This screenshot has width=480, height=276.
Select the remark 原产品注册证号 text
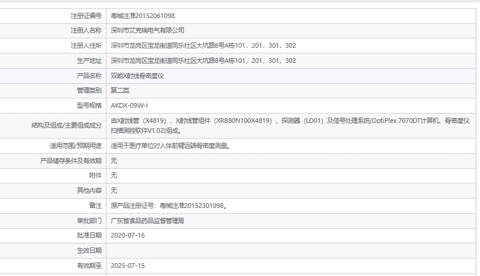coord(169,206)
